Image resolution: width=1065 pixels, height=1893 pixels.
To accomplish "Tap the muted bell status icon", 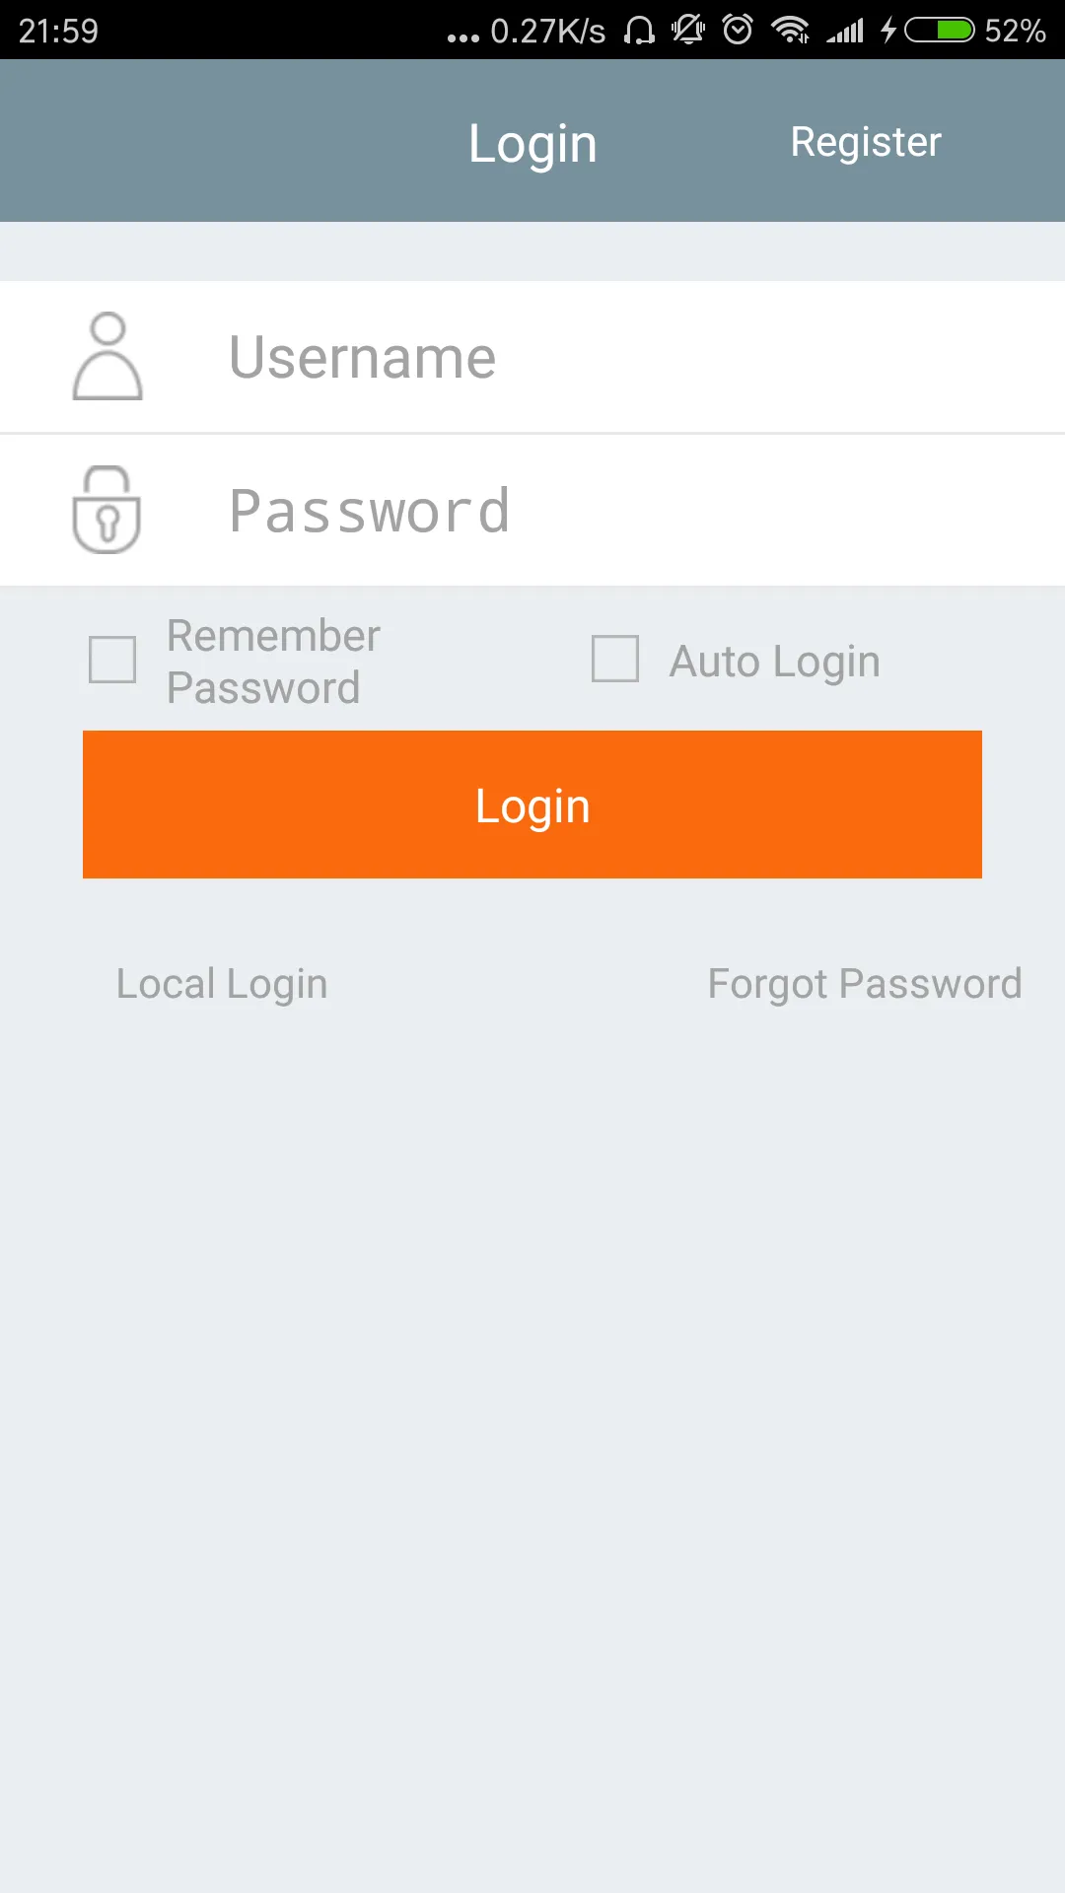I will pos(688,30).
